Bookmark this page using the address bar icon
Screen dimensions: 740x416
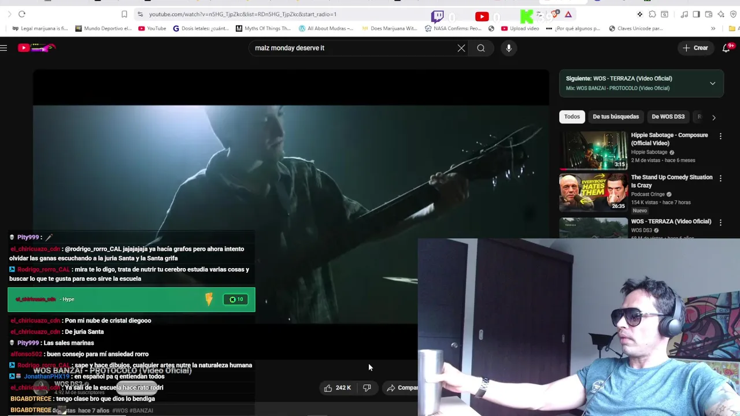pos(124,14)
